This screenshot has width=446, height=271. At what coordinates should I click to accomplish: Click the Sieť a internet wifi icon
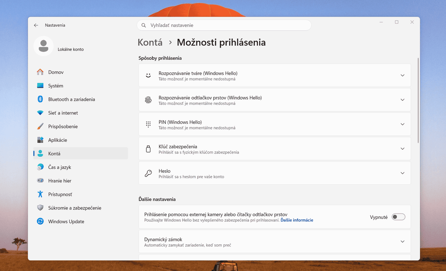coord(40,113)
